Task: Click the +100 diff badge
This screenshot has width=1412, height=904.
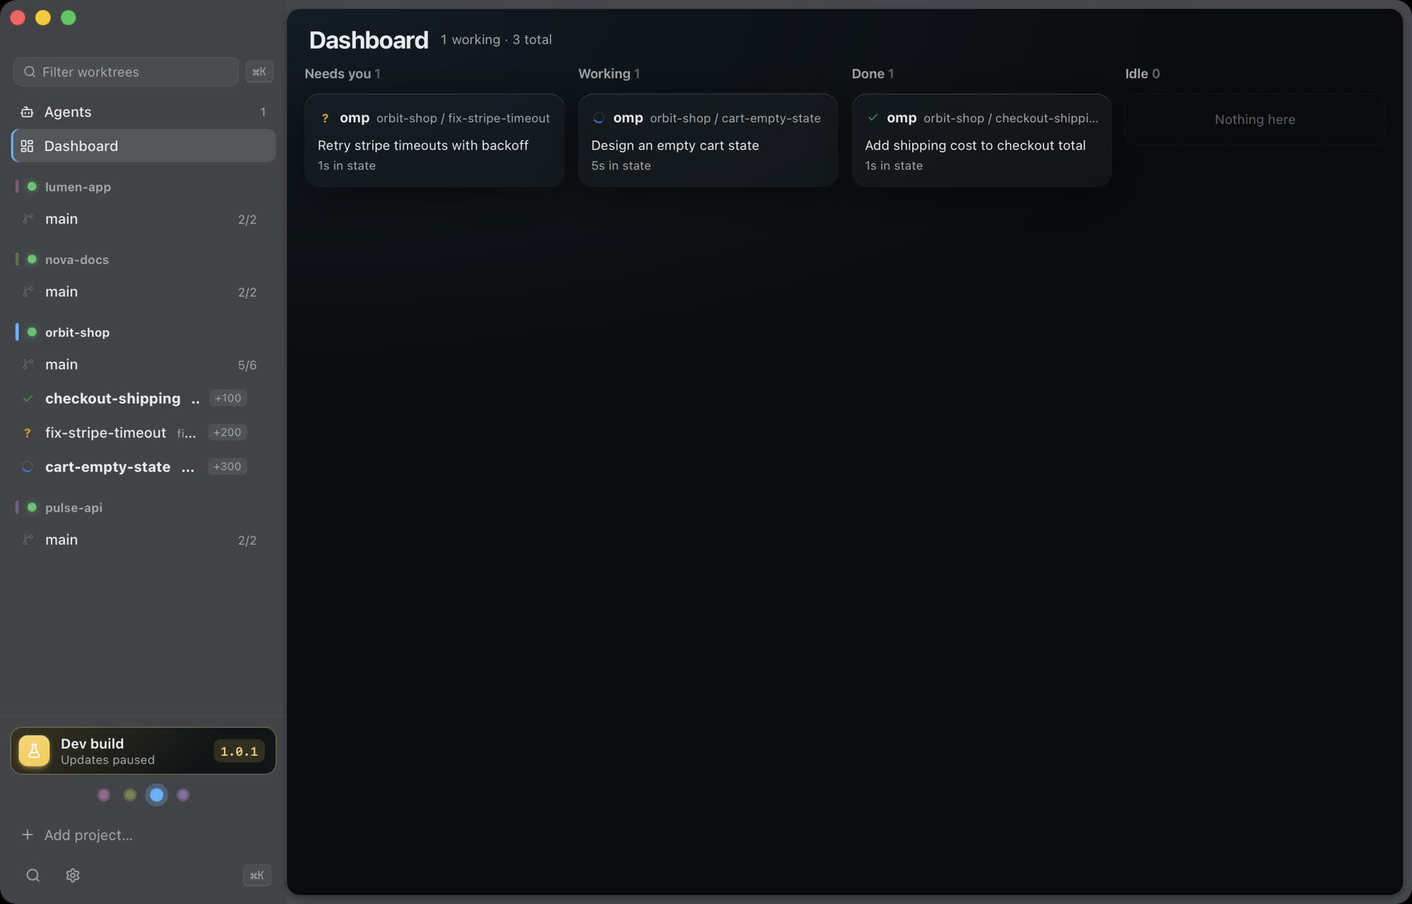Action: 227,398
